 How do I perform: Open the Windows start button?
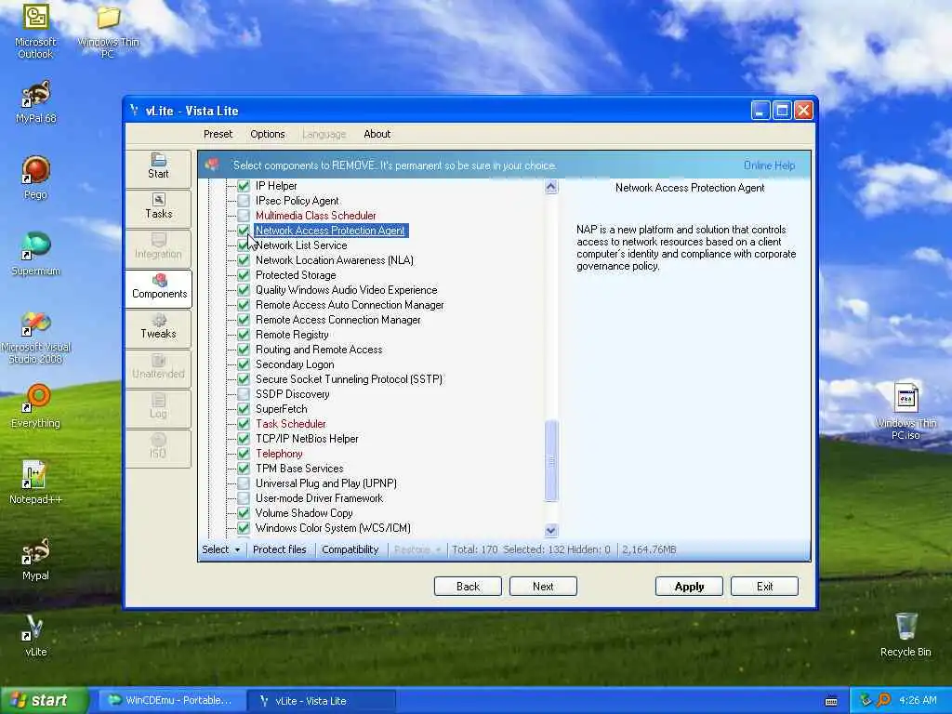(x=44, y=701)
